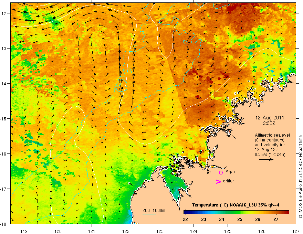Click the '200 1000m' bathymetry label
The width and height of the screenshot is (303, 234).
tap(154, 211)
